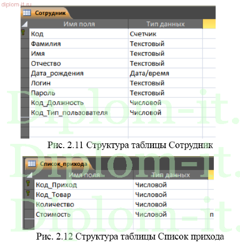Click the row selector beside Стоимость
Viewport: 240px width, 246px height.
[x=29, y=214]
